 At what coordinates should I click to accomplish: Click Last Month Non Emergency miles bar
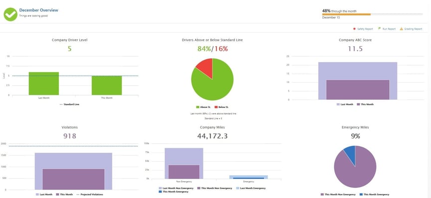pos(184,156)
